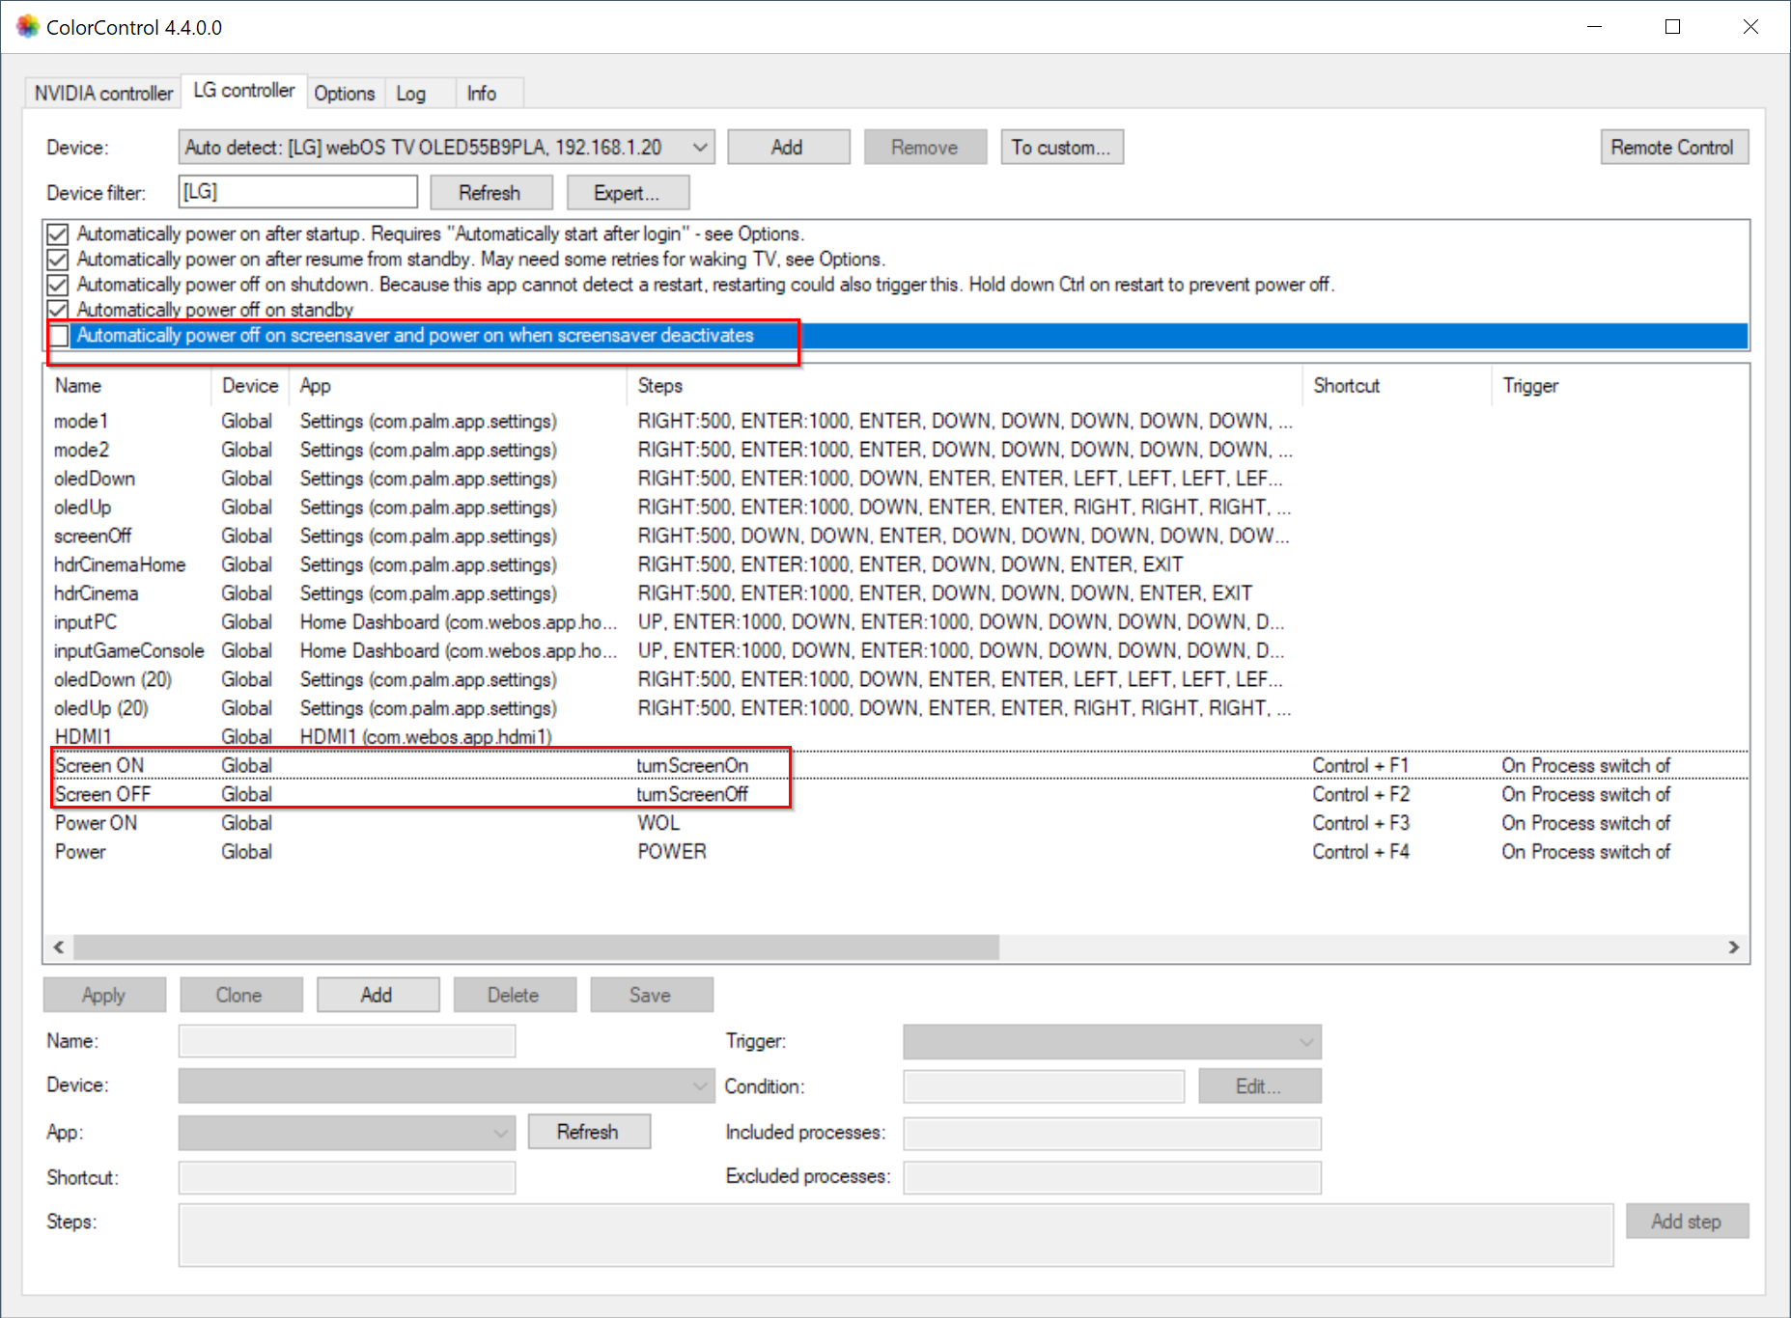Click the left arrow of horizontal scrollbar

coord(59,947)
